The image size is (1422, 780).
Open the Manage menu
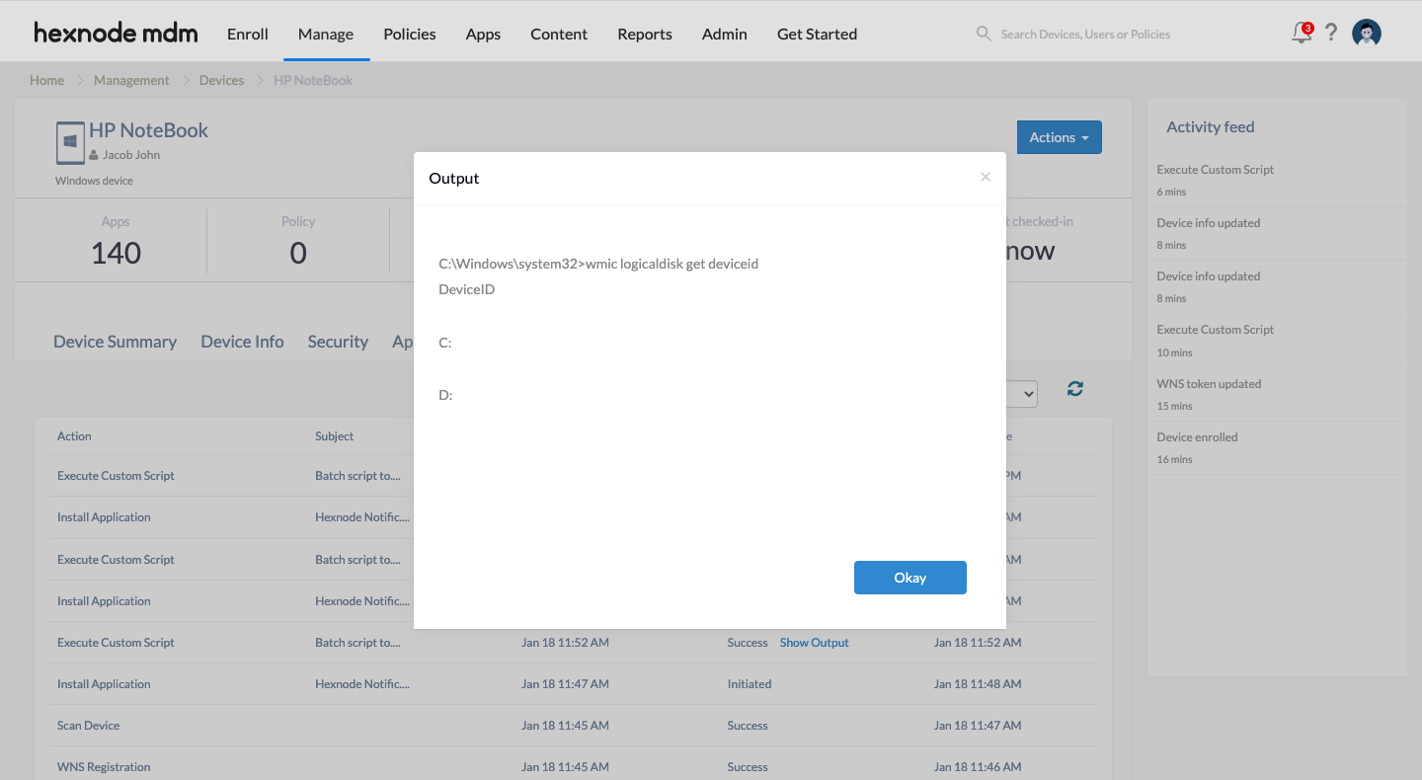coord(326,34)
